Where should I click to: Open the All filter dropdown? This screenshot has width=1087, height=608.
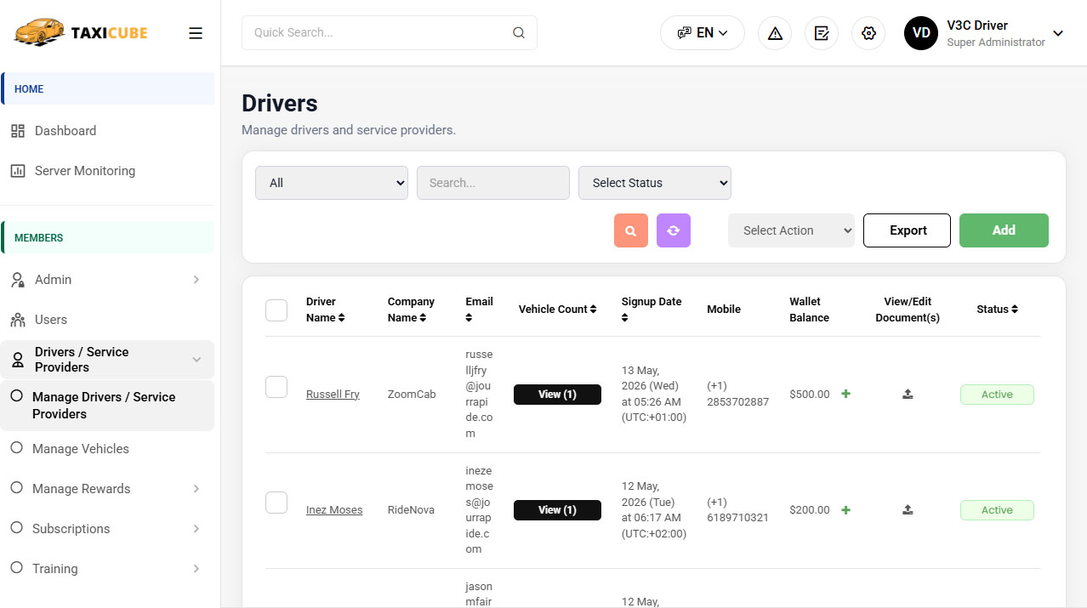coord(332,183)
